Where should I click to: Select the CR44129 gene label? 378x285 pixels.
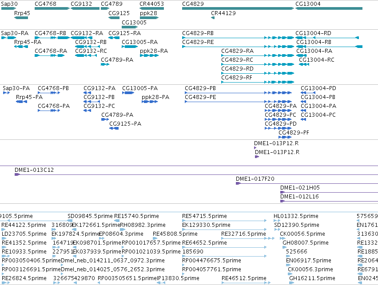223,13
